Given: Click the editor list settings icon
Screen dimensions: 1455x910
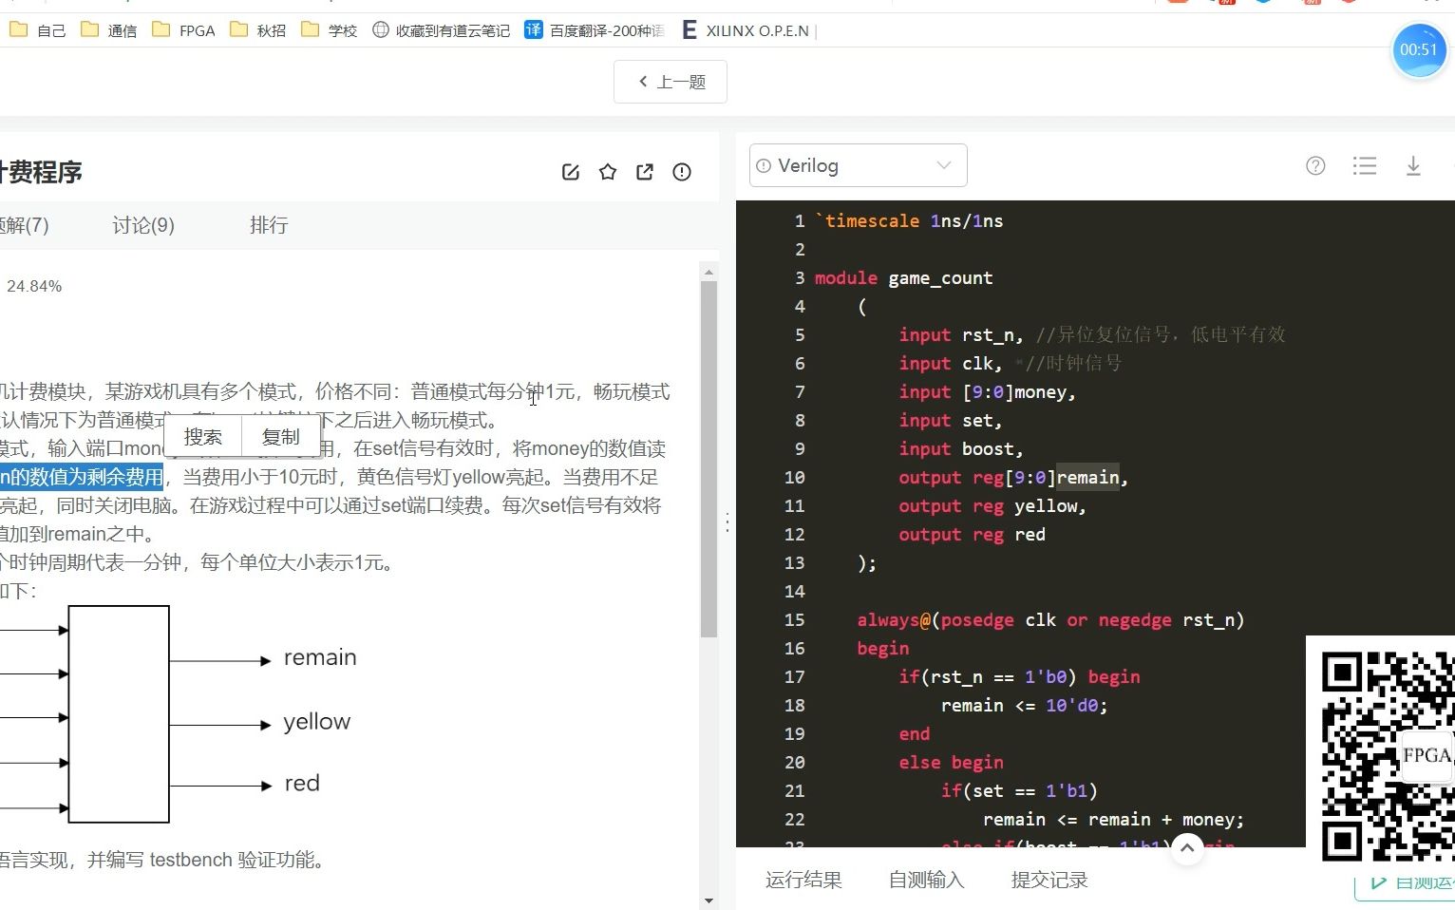Looking at the screenshot, I should [1365, 166].
